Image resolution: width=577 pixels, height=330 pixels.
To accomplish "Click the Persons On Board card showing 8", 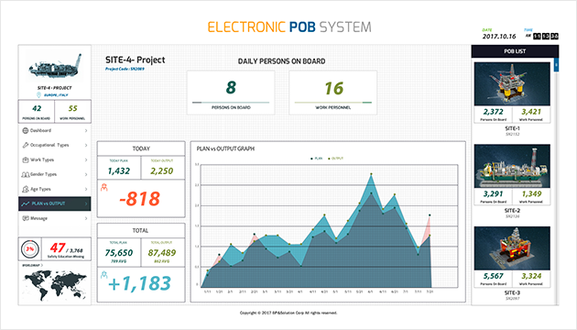I will (231, 93).
